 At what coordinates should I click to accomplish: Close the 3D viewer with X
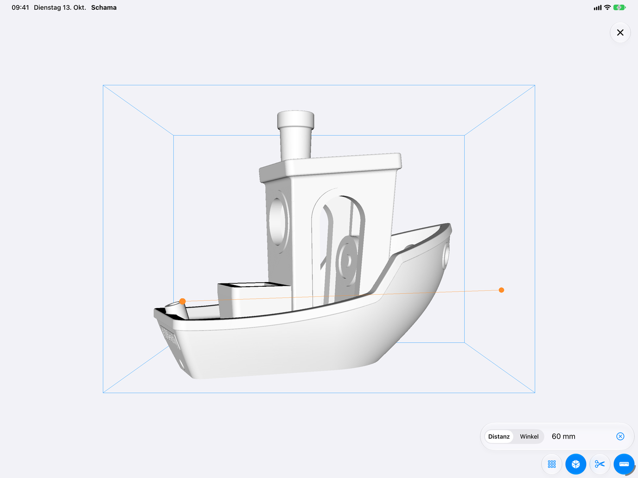[620, 32]
